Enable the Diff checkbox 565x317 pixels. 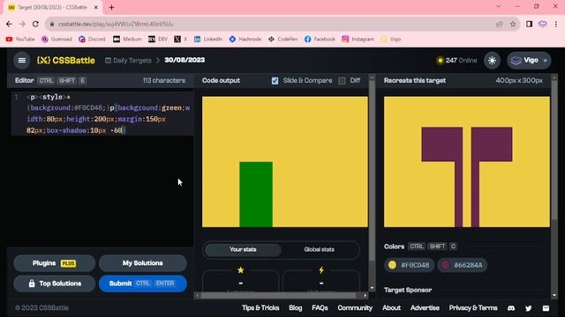click(x=342, y=81)
